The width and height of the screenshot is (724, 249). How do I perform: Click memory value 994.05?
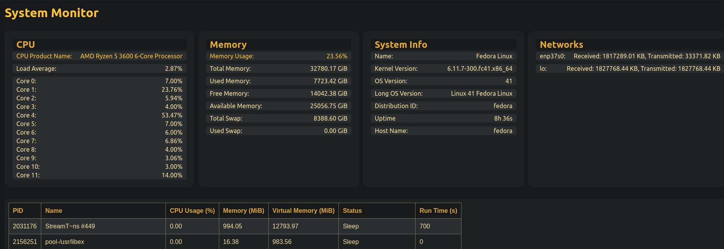coord(243,226)
